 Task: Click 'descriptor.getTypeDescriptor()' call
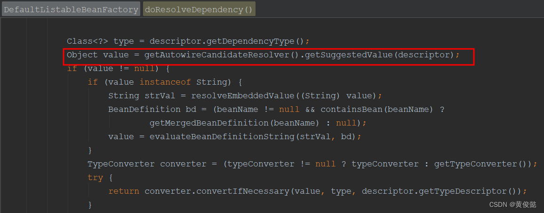[x=439, y=191]
